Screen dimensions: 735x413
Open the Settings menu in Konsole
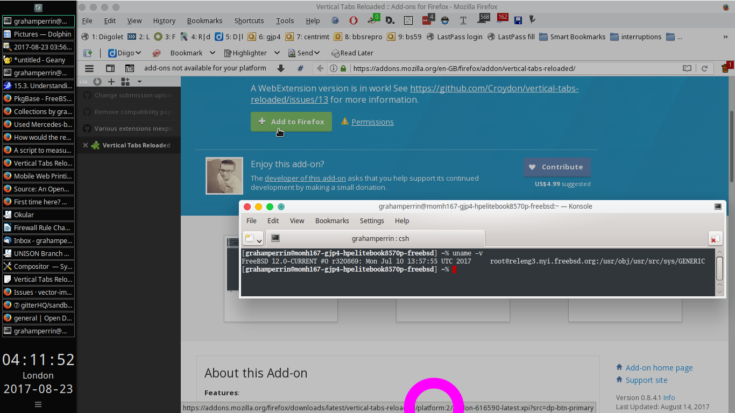click(x=372, y=220)
